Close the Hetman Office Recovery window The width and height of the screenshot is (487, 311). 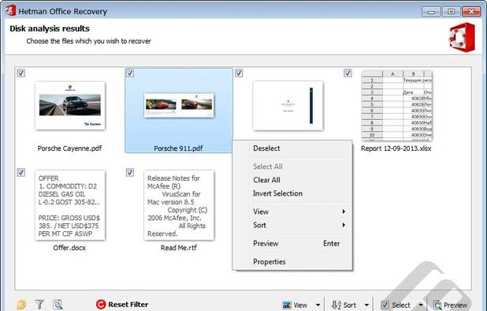[x=471, y=12]
